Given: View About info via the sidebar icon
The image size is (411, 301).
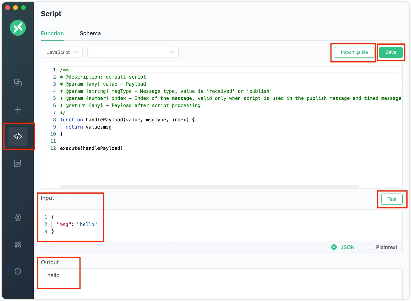Looking at the screenshot, I should [x=18, y=271].
